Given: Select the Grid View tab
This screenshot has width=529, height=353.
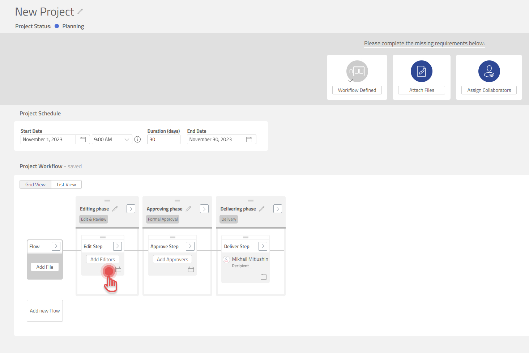Looking at the screenshot, I should (x=35, y=184).
